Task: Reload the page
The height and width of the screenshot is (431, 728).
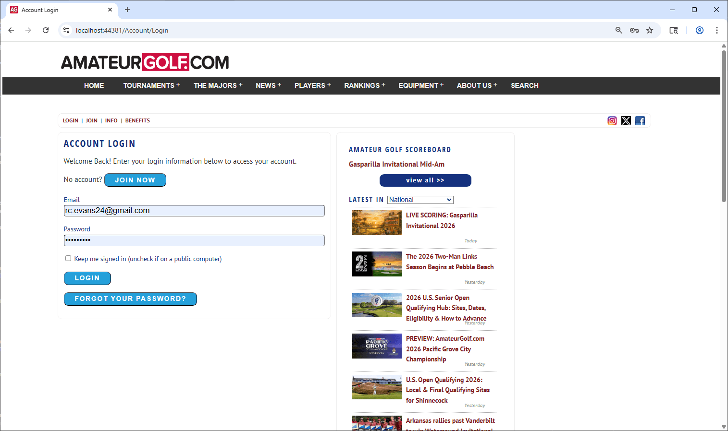Action: click(46, 30)
